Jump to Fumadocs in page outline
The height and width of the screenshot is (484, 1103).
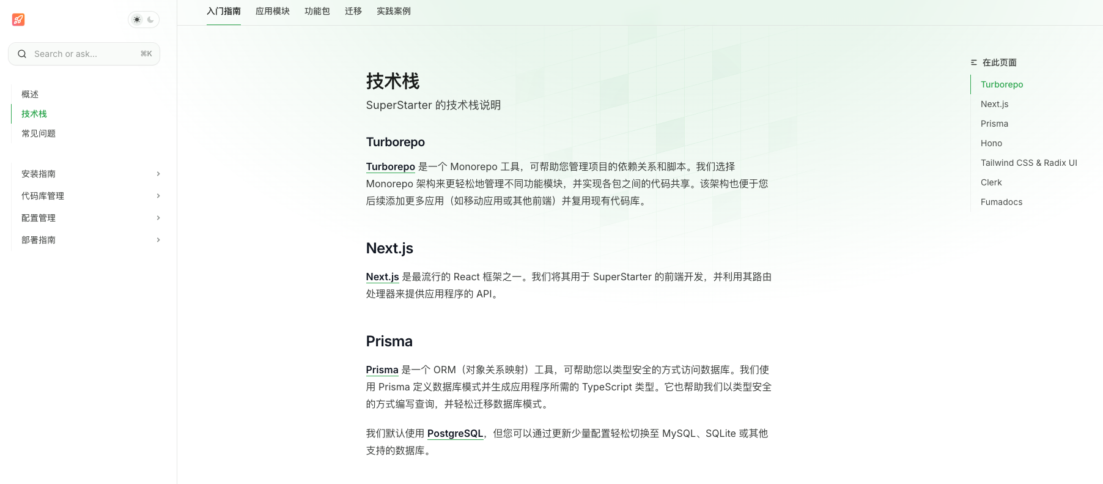tap(1002, 202)
